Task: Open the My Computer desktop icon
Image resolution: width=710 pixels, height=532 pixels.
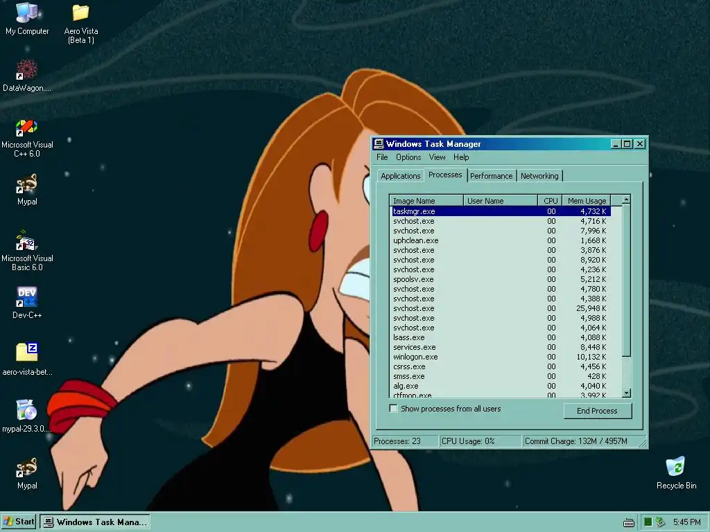Action: point(27,19)
